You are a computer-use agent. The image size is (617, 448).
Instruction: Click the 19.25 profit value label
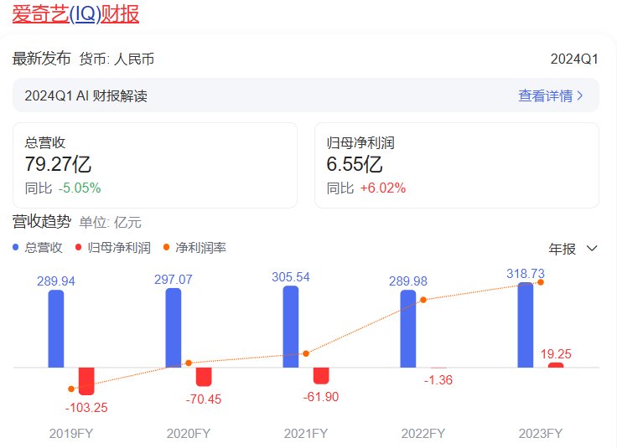coord(556,353)
